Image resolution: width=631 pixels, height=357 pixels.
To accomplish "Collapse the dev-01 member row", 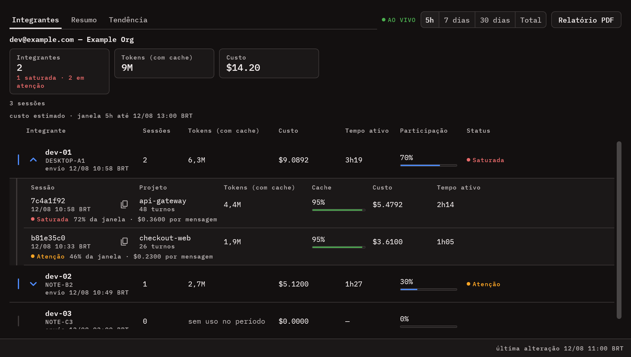I will point(33,160).
